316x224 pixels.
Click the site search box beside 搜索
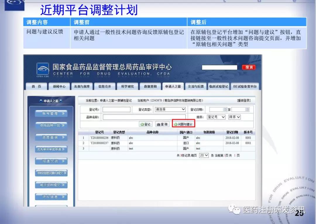220,67
